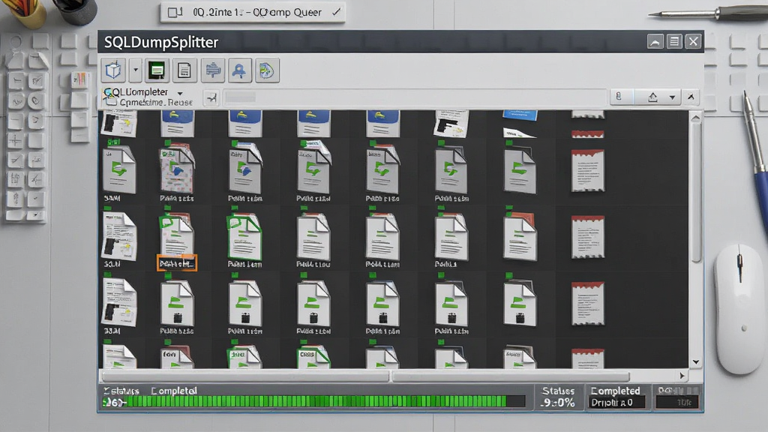Focus the long path input field

415,97
